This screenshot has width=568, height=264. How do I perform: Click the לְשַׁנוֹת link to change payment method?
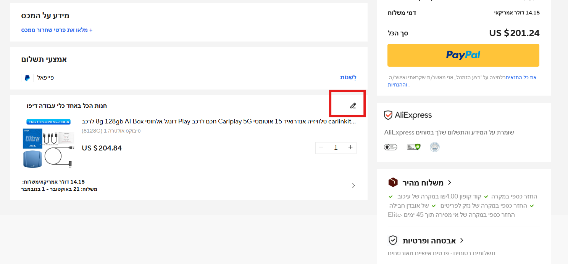[x=349, y=77]
